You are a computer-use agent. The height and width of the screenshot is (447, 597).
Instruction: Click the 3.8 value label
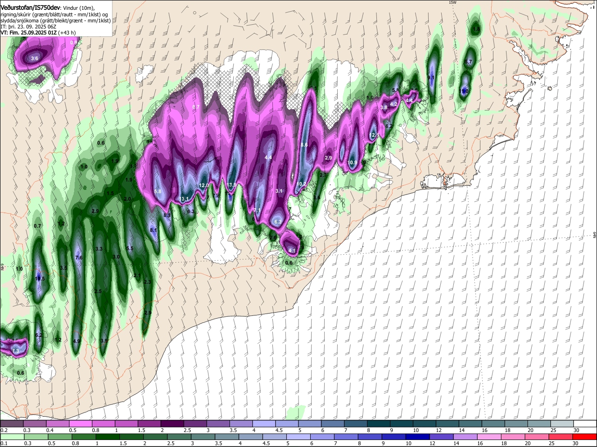(384, 108)
